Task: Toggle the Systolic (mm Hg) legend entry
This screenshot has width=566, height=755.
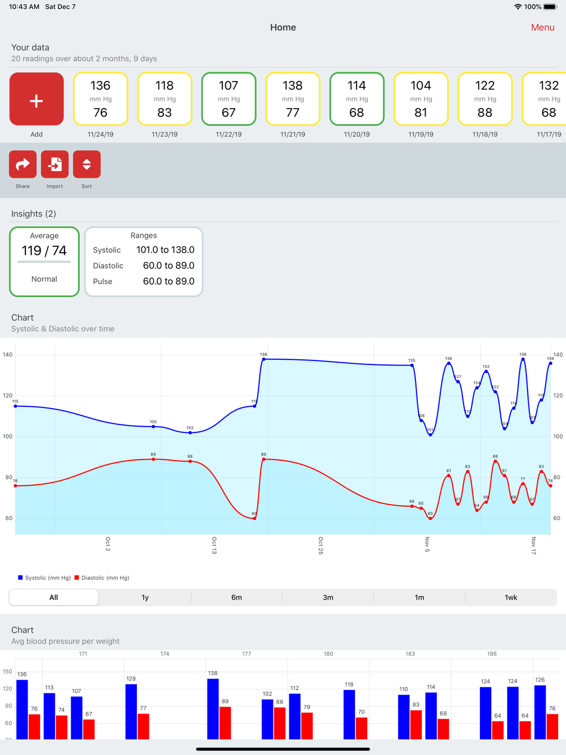Action: coord(44,578)
